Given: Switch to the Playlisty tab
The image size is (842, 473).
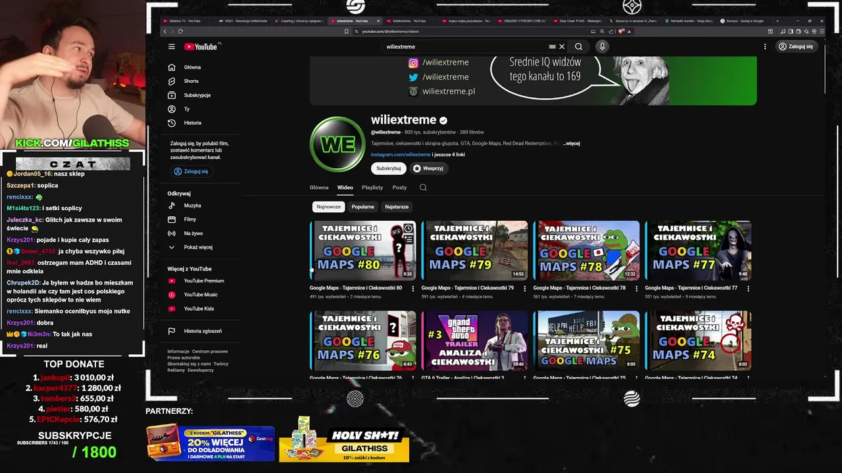Looking at the screenshot, I should (372, 187).
